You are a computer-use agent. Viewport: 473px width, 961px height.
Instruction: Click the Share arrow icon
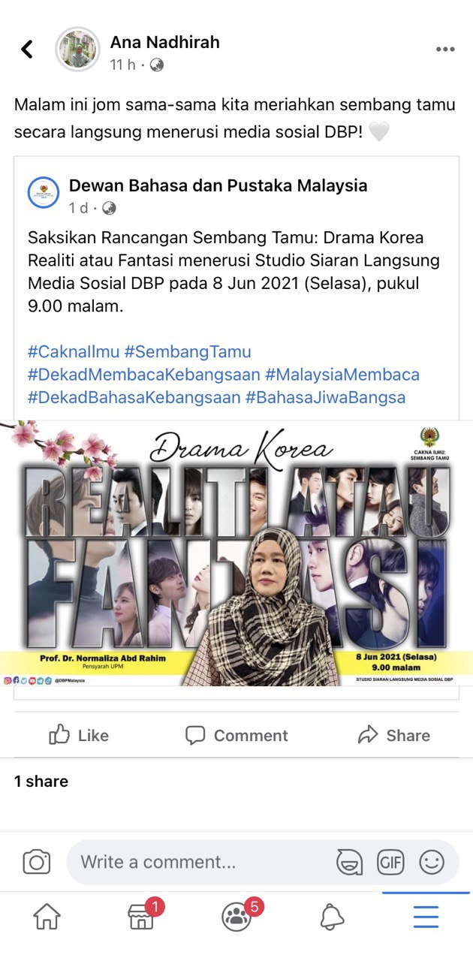coord(368,735)
